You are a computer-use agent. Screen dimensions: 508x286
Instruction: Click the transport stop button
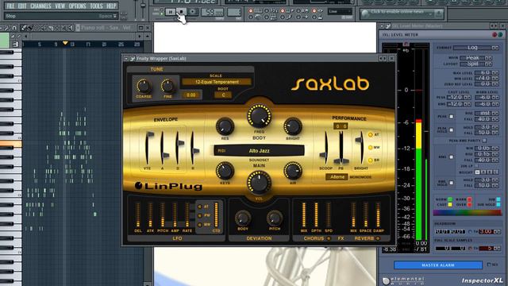click(181, 12)
